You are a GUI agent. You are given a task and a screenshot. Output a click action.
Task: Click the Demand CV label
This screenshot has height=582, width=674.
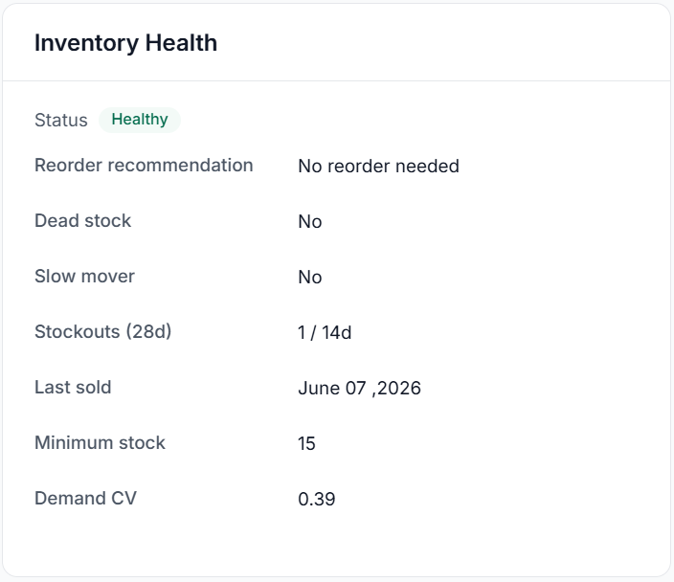click(85, 498)
